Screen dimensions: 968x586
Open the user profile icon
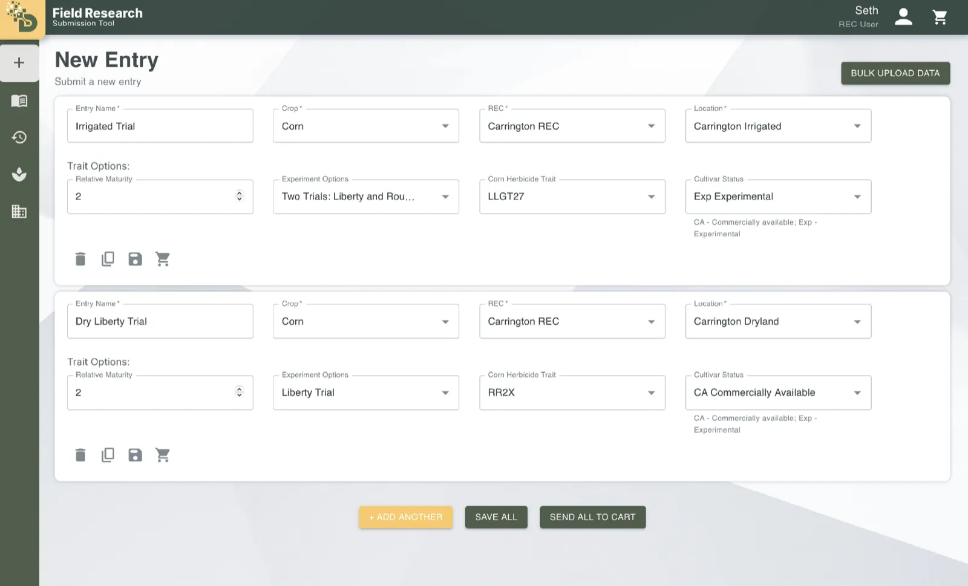[903, 17]
